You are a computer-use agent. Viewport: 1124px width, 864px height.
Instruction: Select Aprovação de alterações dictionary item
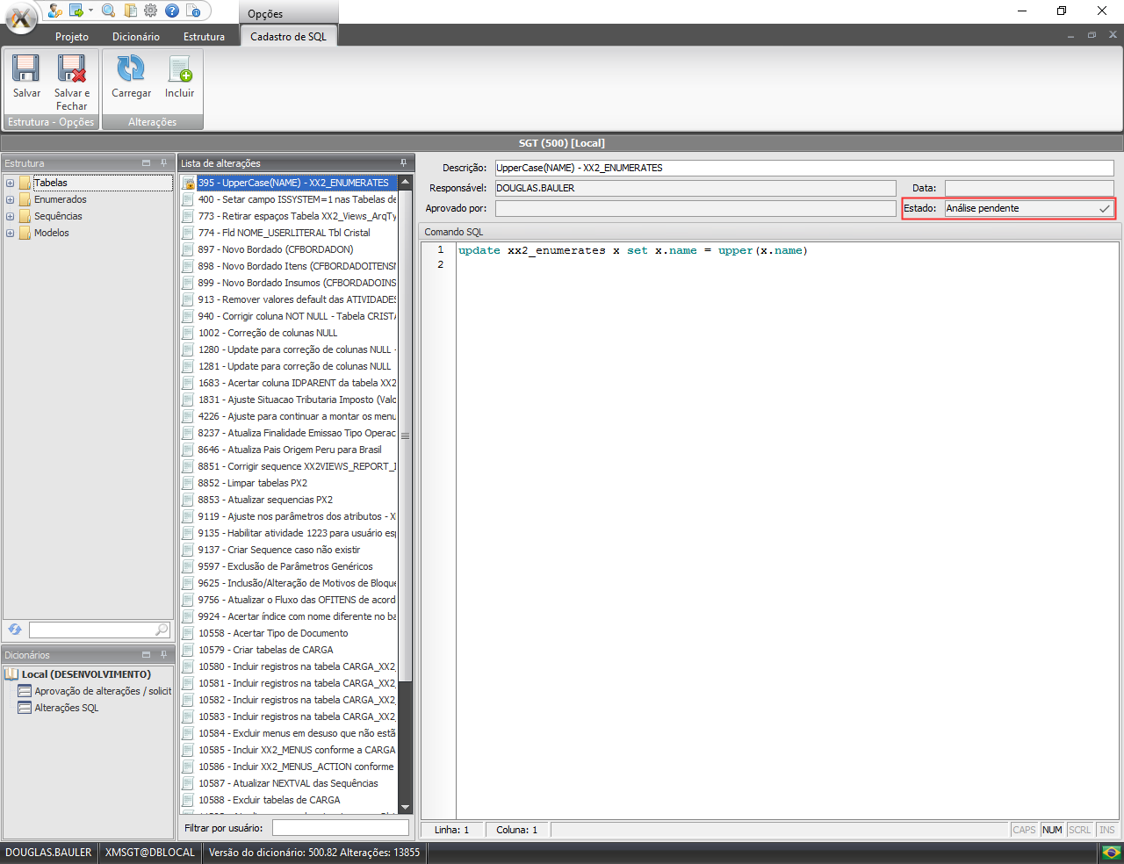(x=103, y=691)
